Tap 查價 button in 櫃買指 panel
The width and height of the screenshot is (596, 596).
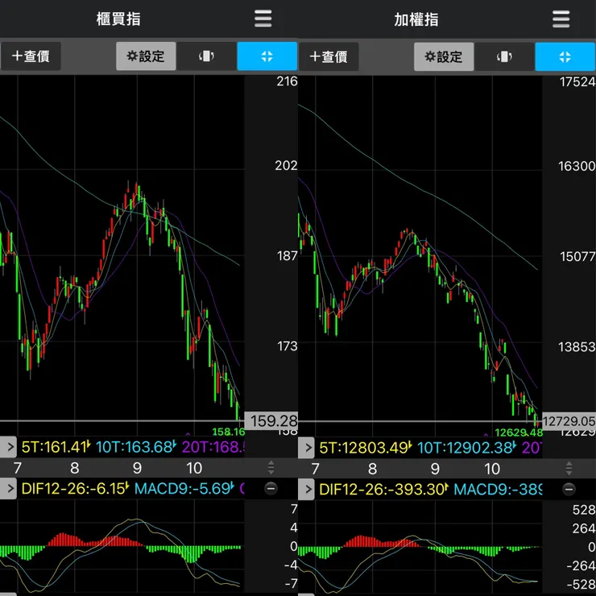click(31, 56)
